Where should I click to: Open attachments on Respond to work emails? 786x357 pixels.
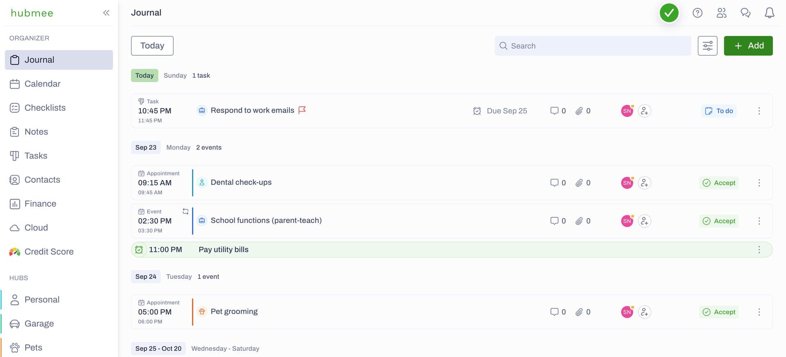click(x=583, y=111)
